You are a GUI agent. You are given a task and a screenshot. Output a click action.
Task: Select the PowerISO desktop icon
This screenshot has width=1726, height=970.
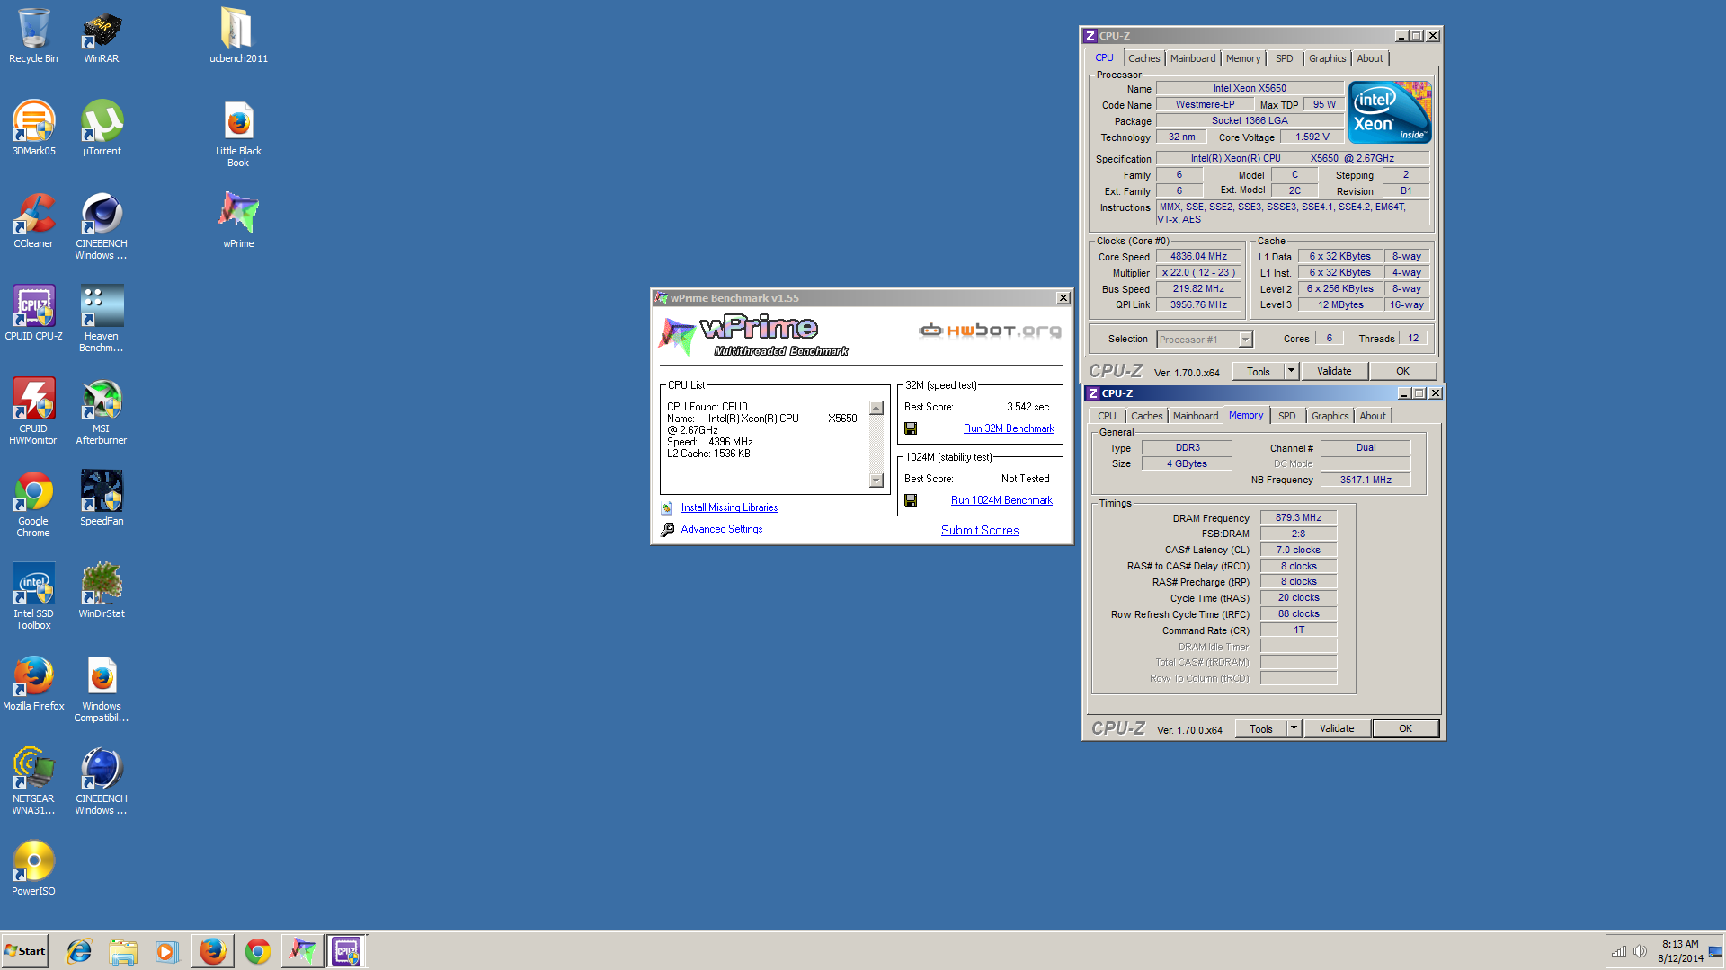coord(33,869)
